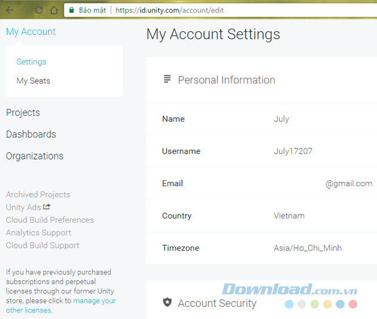
Task: Click the Username value July17207
Action: [293, 151]
